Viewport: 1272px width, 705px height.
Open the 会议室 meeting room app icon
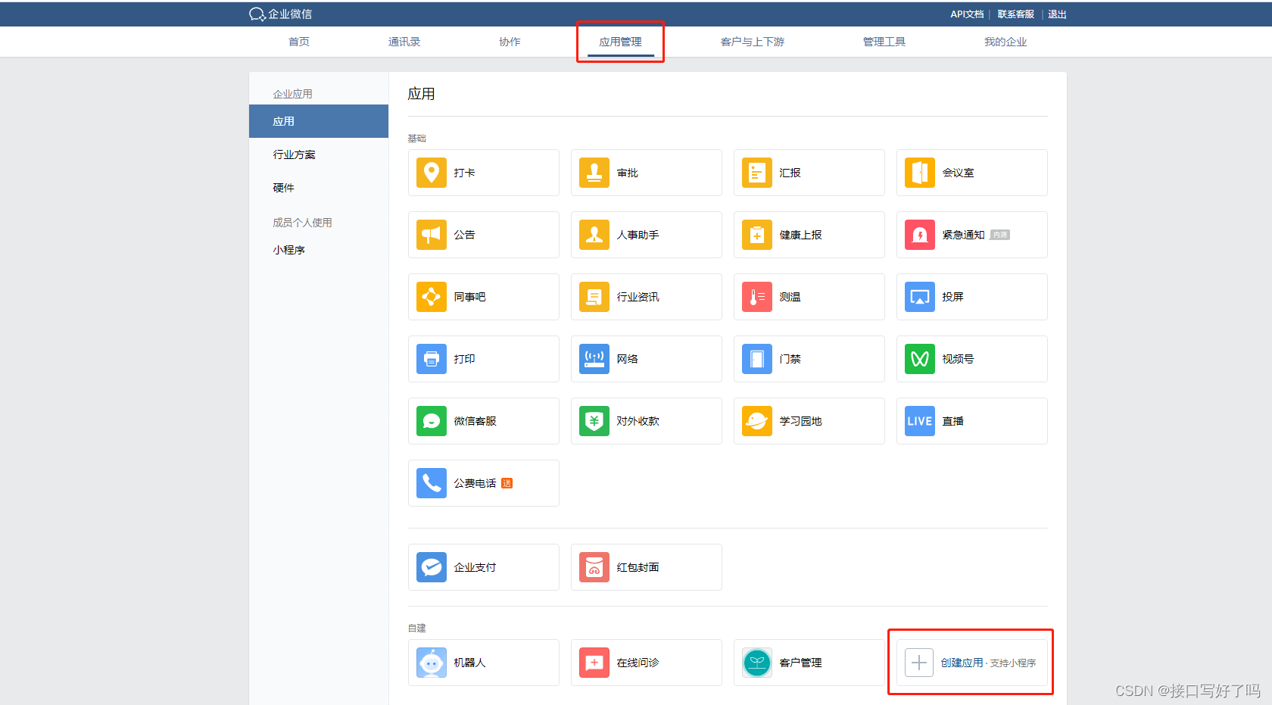tap(920, 173)
